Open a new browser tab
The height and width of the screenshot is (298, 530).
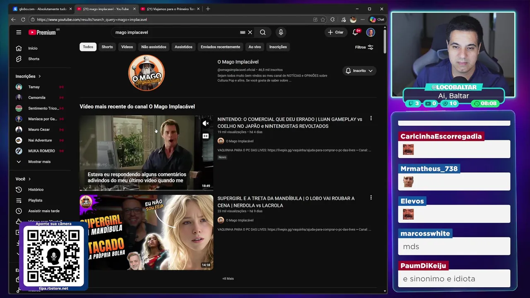tap(208, 9)
